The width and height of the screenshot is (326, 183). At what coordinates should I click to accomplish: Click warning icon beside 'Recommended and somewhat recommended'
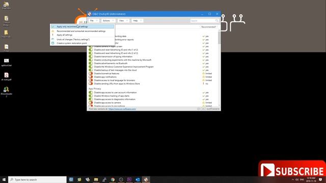[x=53, y=31]
